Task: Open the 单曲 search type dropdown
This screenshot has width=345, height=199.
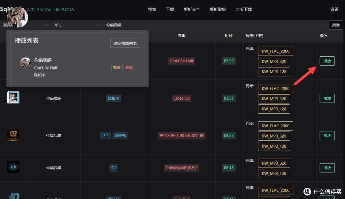Action: (77, 25)
